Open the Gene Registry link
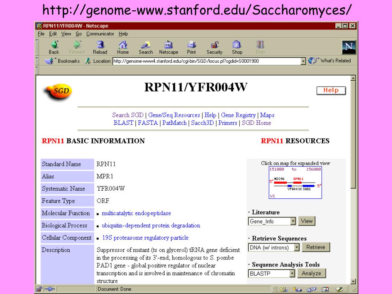 tap(238, 115)
